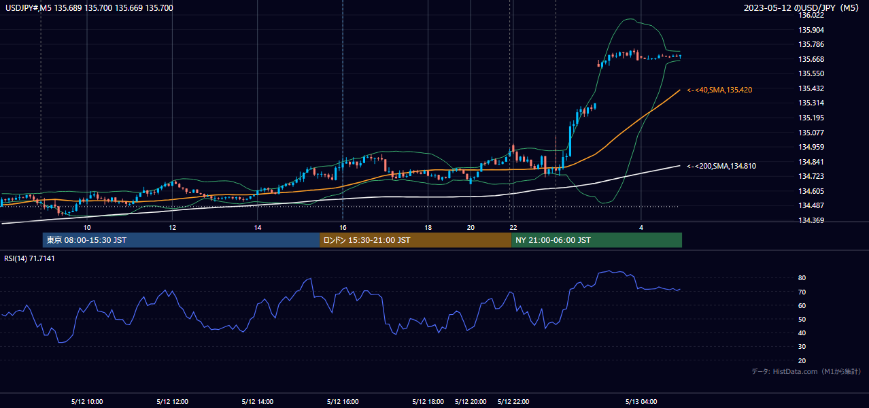Click the 40 SMA 135.420 label
The width and height of the screenshot is (869, 408).
[719, 90]
